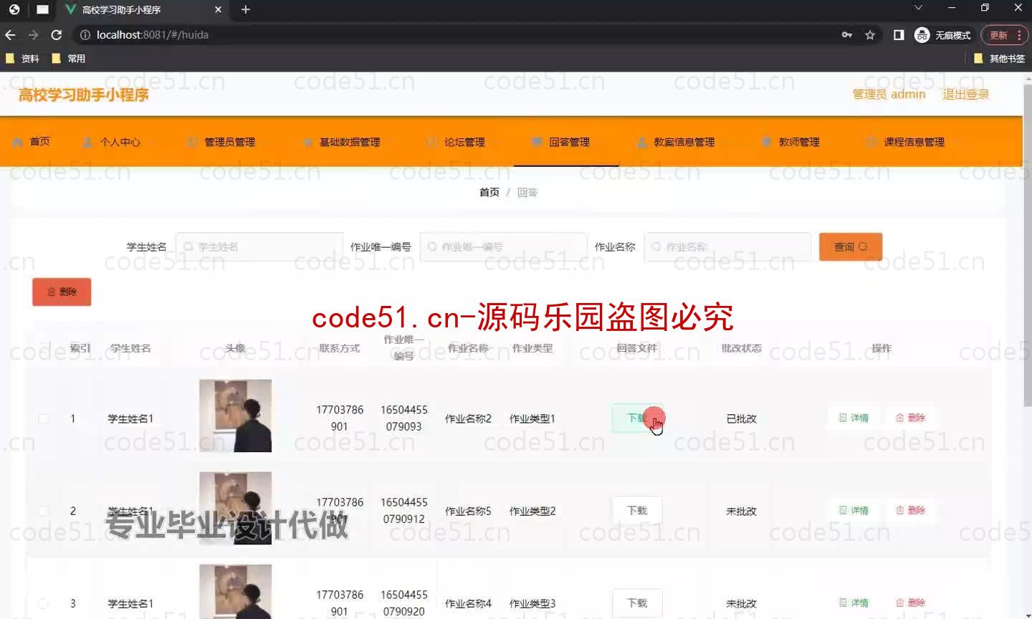Open 常用 bookmarks folder
Viewport: 1032px width, 619px height.
(x=69, y=59)
